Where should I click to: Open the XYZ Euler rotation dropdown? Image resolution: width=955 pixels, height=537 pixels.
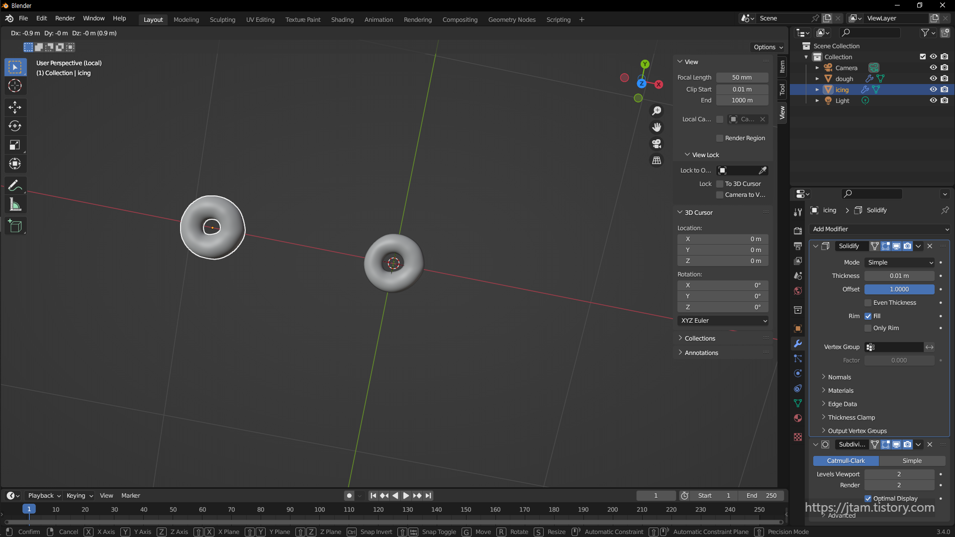click(x=723, y=321)
